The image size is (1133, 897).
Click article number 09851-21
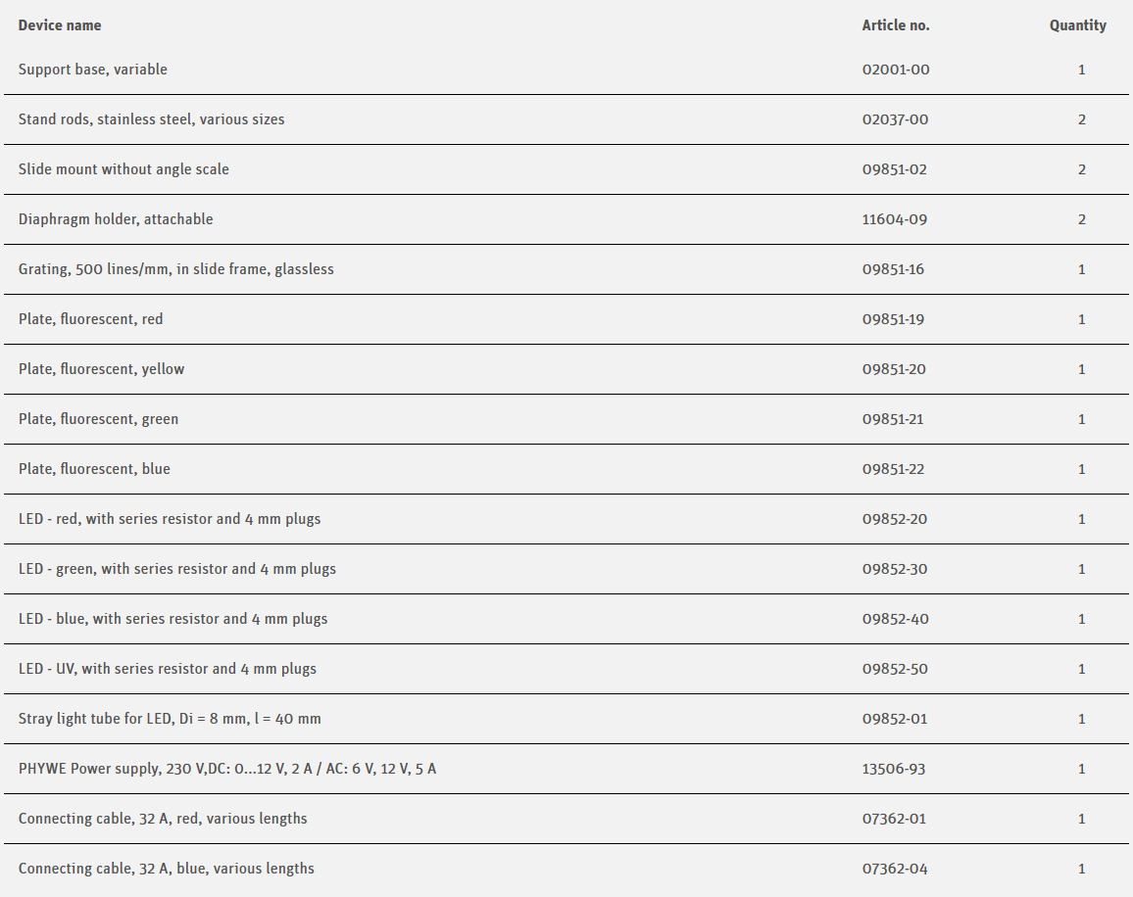pos(893,419)
